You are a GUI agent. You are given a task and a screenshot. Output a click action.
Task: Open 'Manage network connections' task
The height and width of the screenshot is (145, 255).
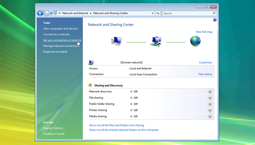[61, 46]
